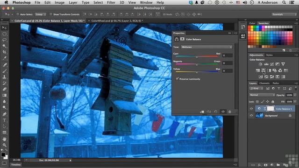Switch to the Color panel tab
Viewport: 299px width, 168px height.
click(252, 23)
